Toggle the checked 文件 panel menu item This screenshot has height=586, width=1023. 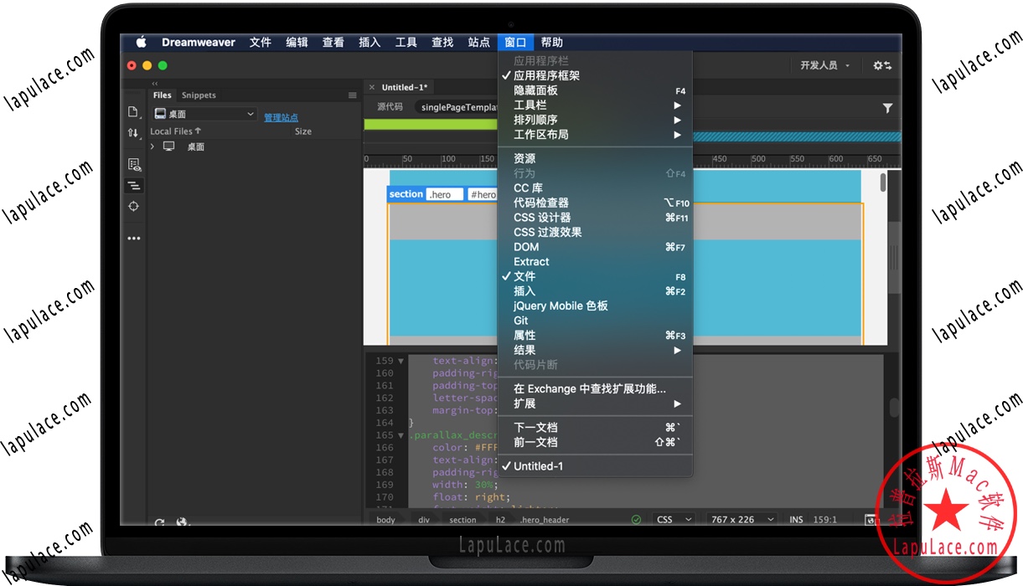coord(524,276)
